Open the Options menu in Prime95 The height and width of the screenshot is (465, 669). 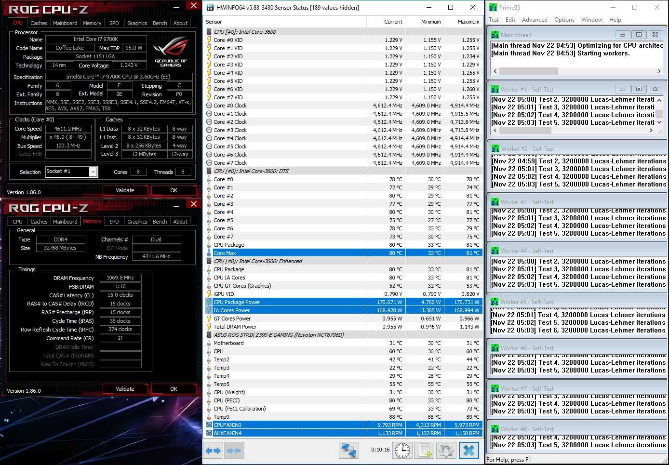pyautogui.click(x=564, y=20)
